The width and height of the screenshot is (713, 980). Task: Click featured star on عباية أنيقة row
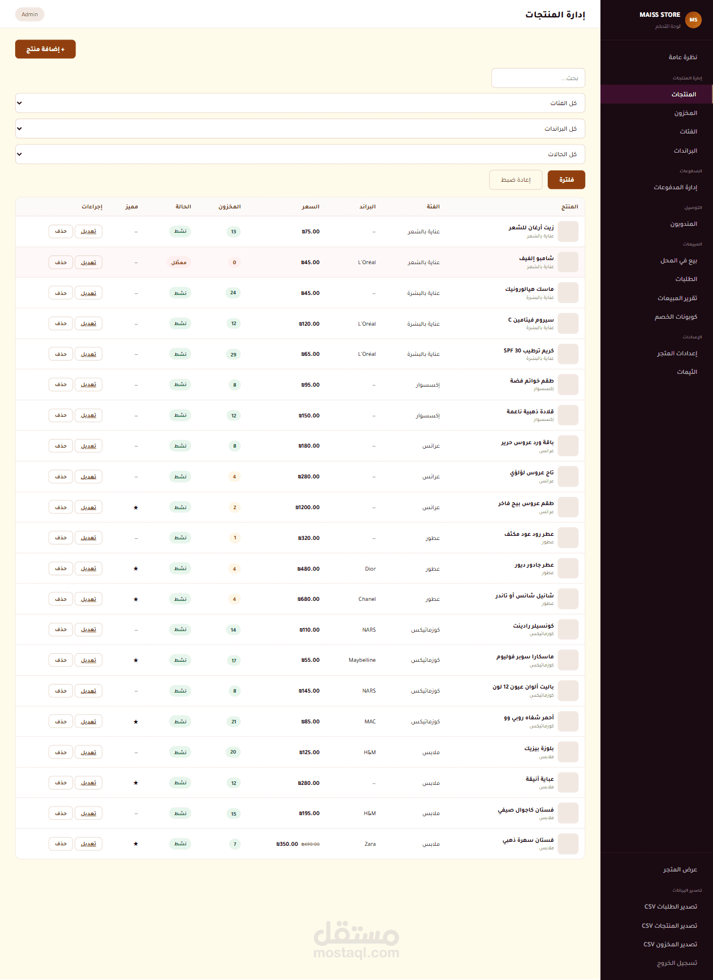pyautogui.click(x=136, y=783)
